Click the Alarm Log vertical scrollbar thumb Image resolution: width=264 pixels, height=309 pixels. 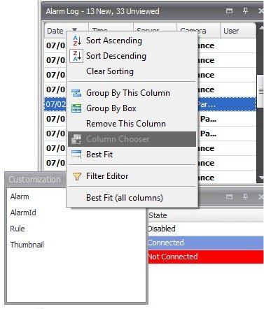(x=260, y=92)
